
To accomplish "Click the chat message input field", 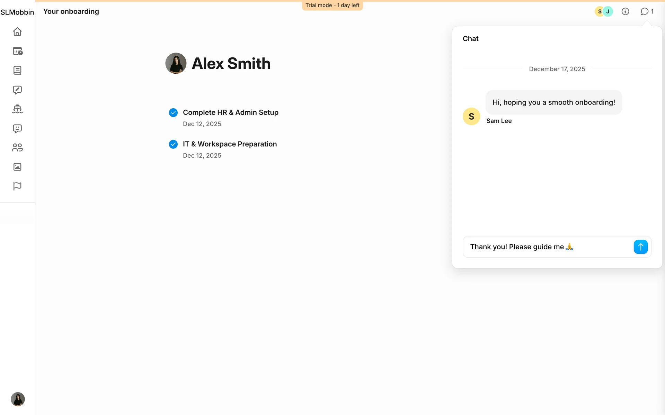I will [x=547, y=247].
